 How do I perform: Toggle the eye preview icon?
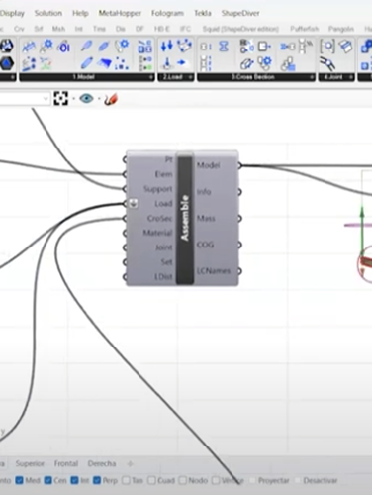pos(86,98)
